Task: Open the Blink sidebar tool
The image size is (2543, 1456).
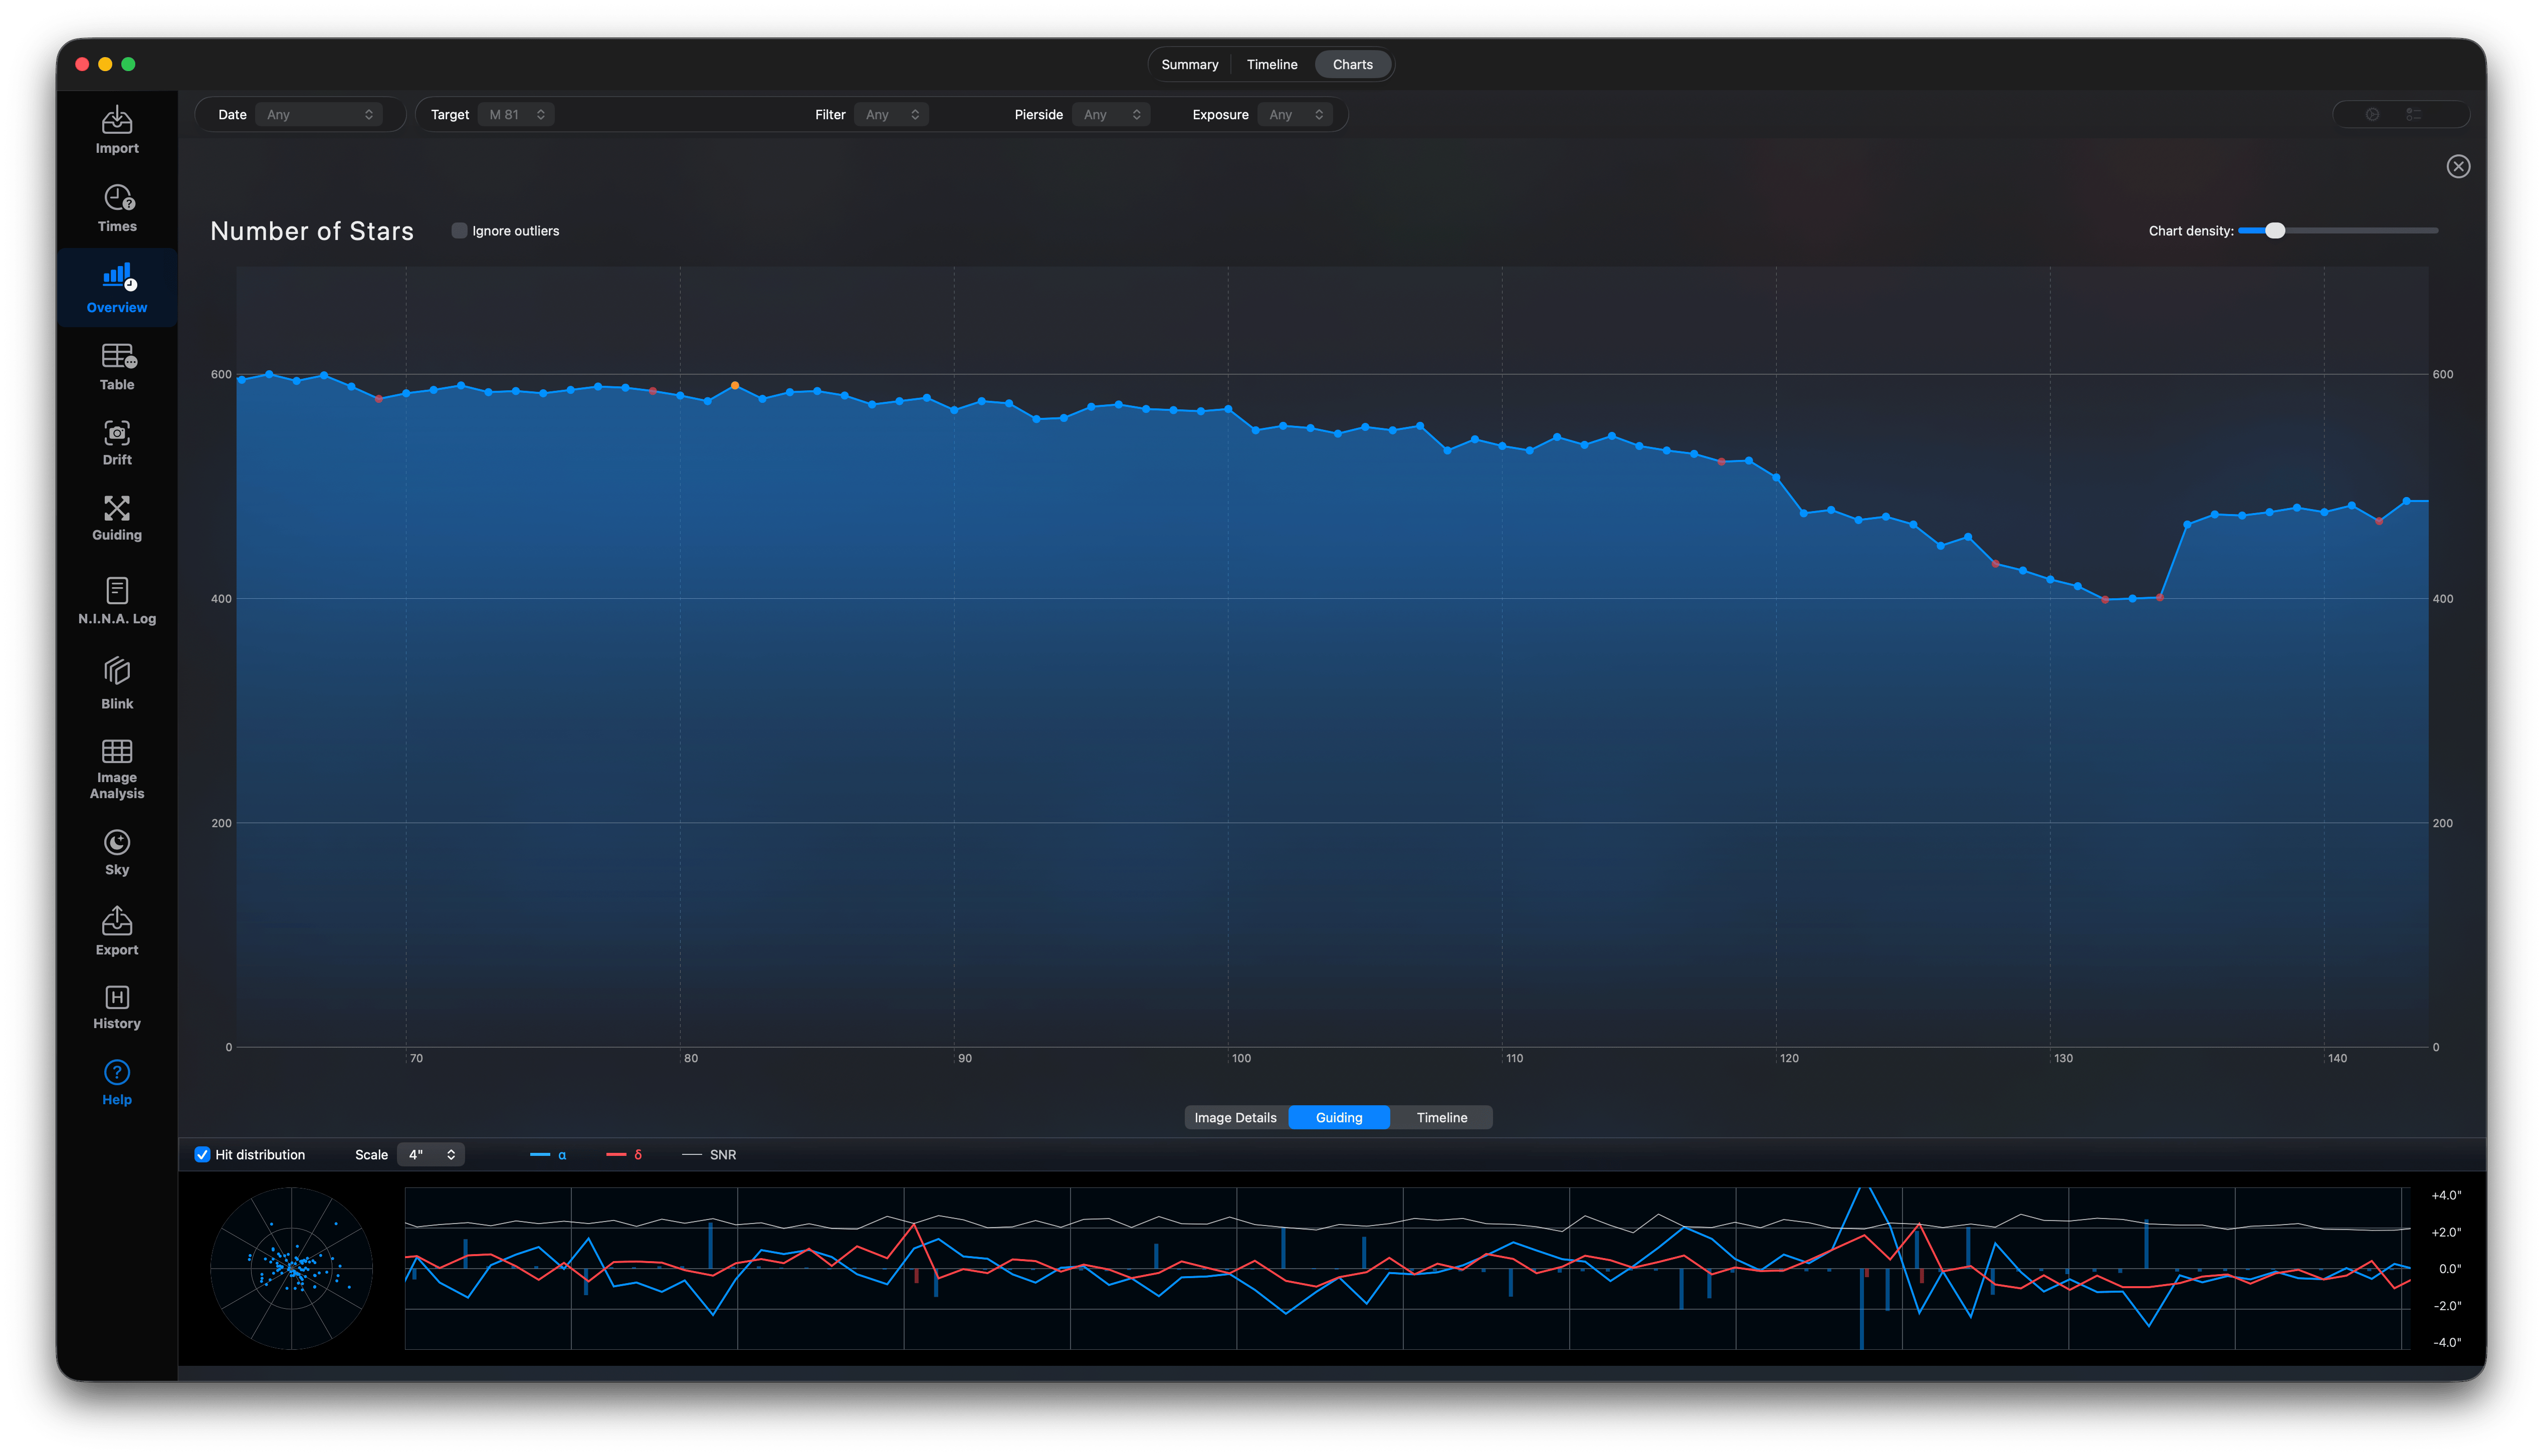Action: pyautogui.click(x=117, y=683)
